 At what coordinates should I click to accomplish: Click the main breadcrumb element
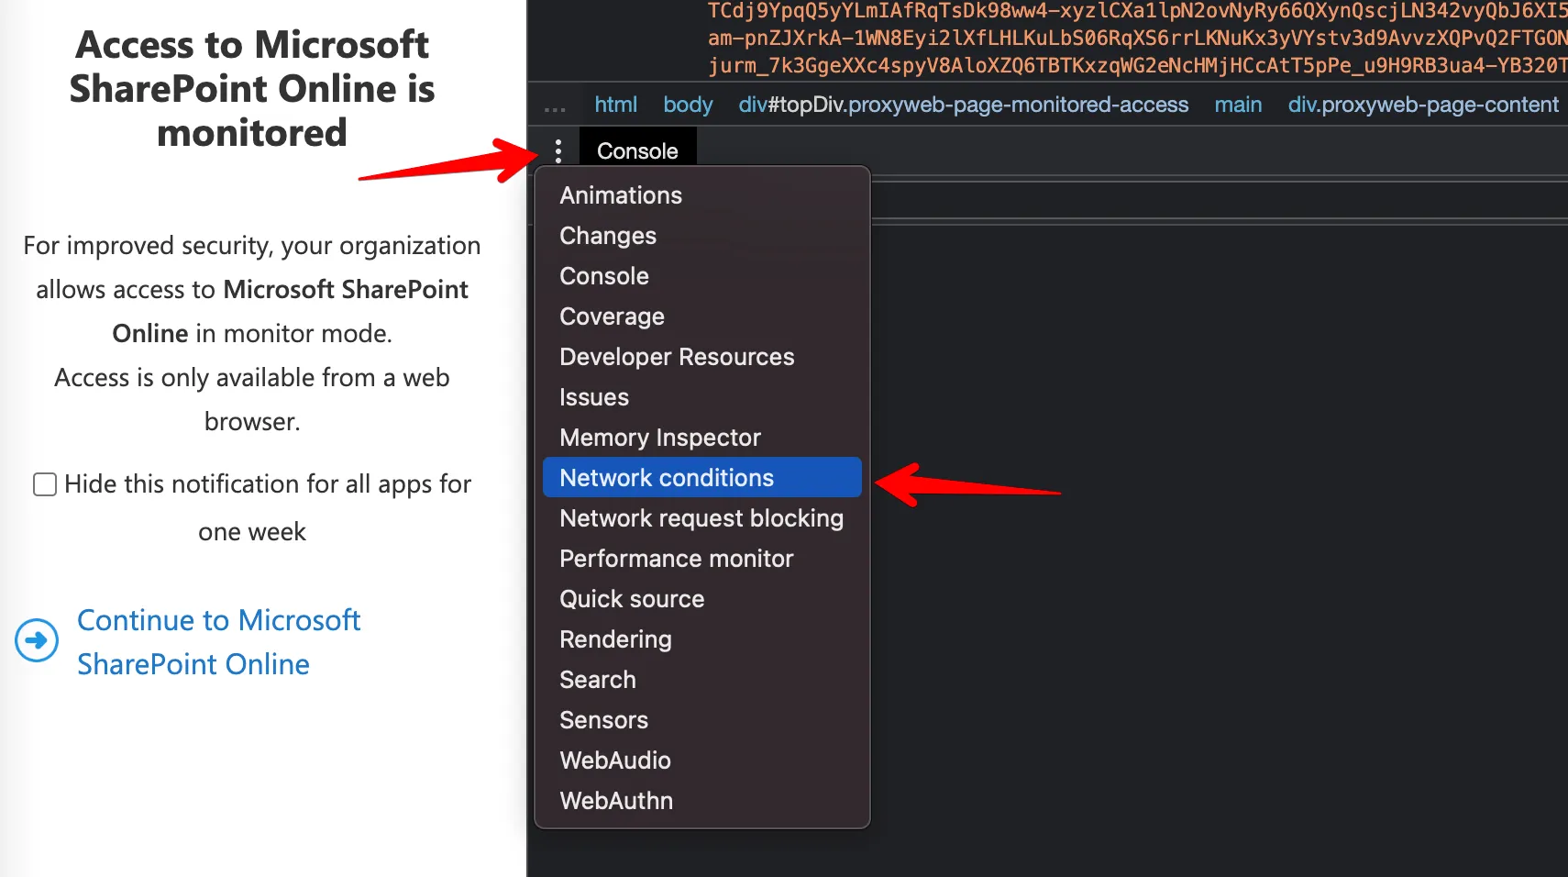point(1238,105)
